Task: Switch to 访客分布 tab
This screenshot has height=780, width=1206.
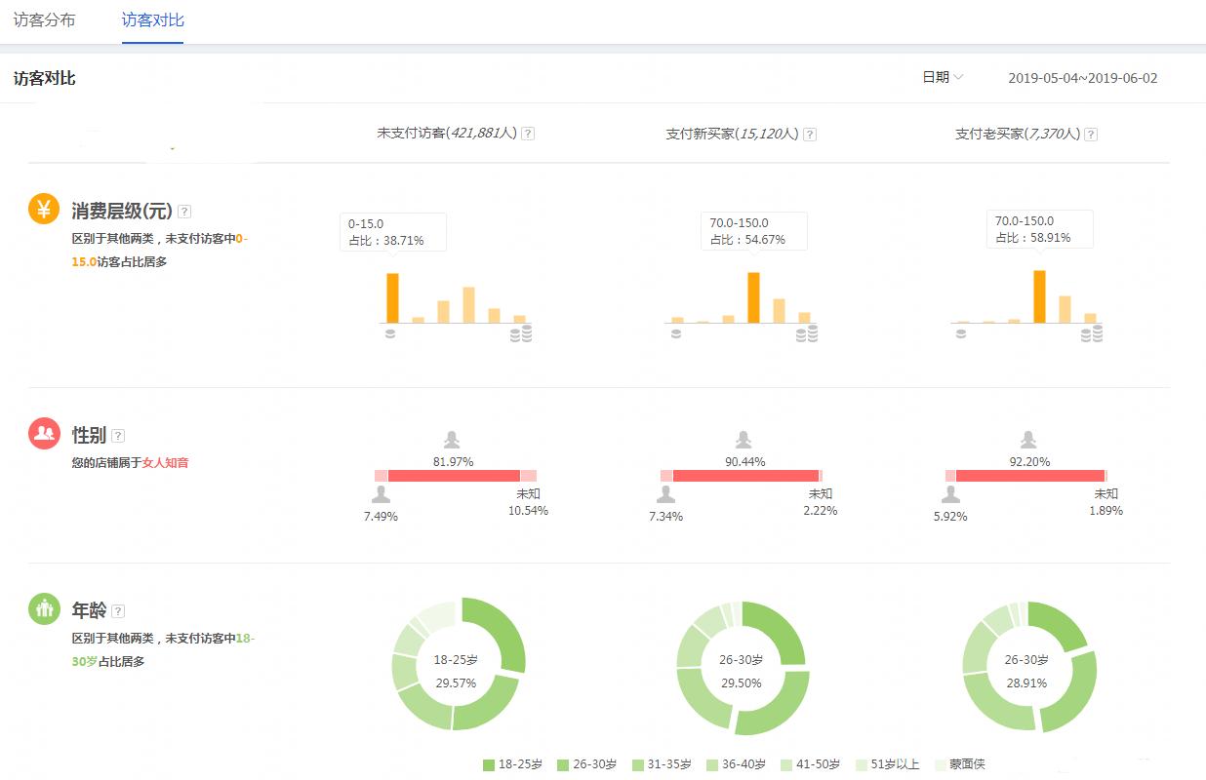Action: pos(44,19)
